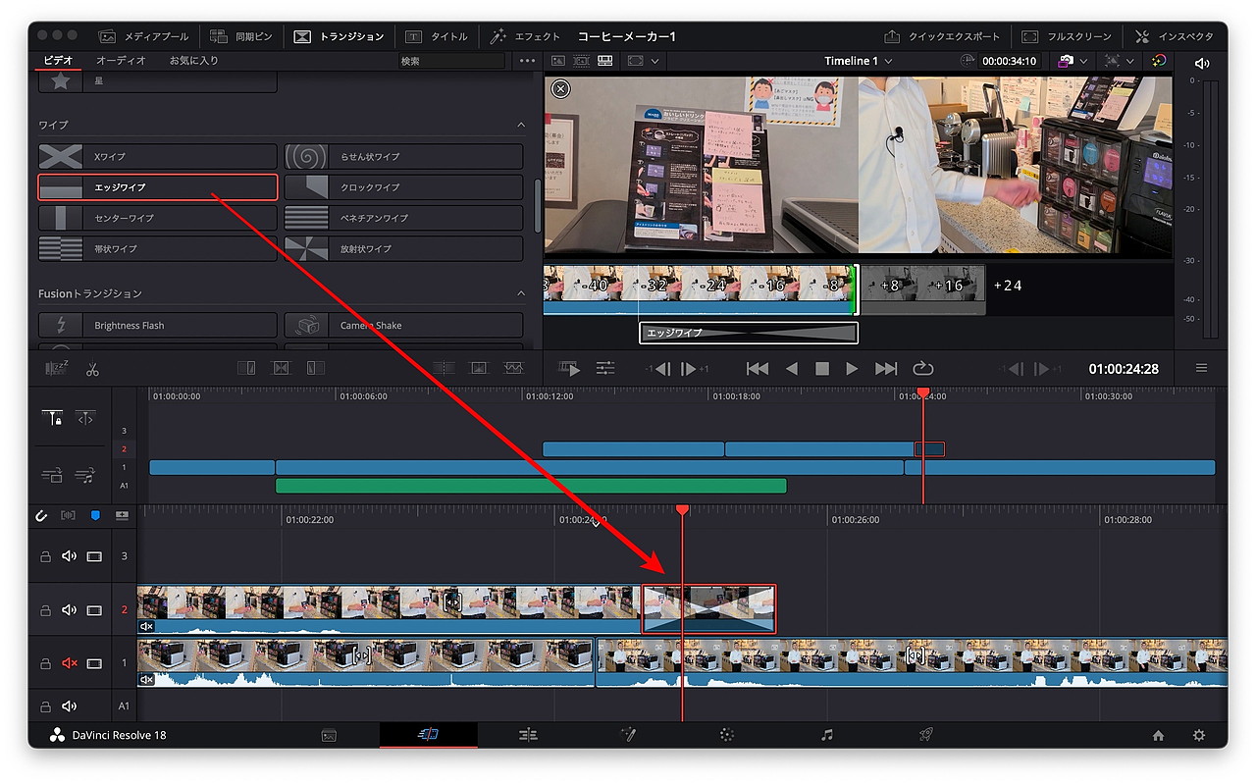The height and width of the screenshot is (783, 1256).
Task: Open the 同期ビン panel
Action: click(242, 36)
